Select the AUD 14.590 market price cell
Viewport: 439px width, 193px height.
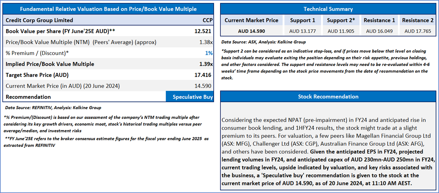click(251, 31)
